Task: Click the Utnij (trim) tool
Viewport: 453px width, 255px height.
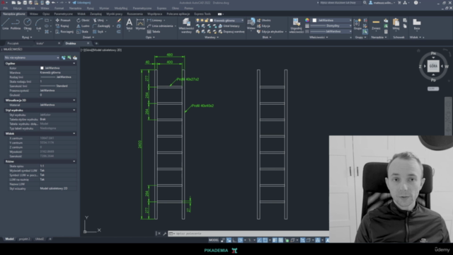Action: coord(98,21)
